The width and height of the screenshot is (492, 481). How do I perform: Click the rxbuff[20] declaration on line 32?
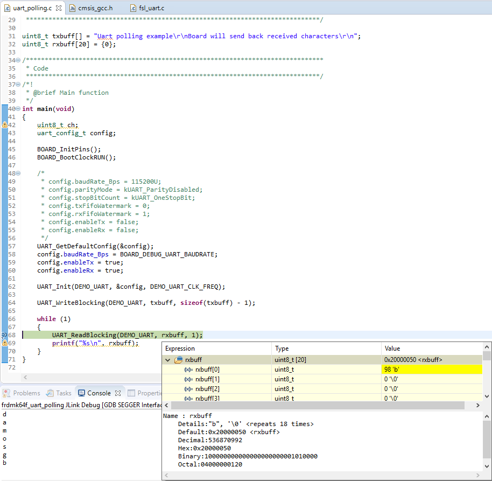pos(69,44)
